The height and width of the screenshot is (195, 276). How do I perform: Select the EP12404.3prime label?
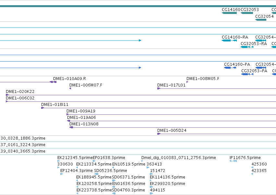[x=77, y=171]
